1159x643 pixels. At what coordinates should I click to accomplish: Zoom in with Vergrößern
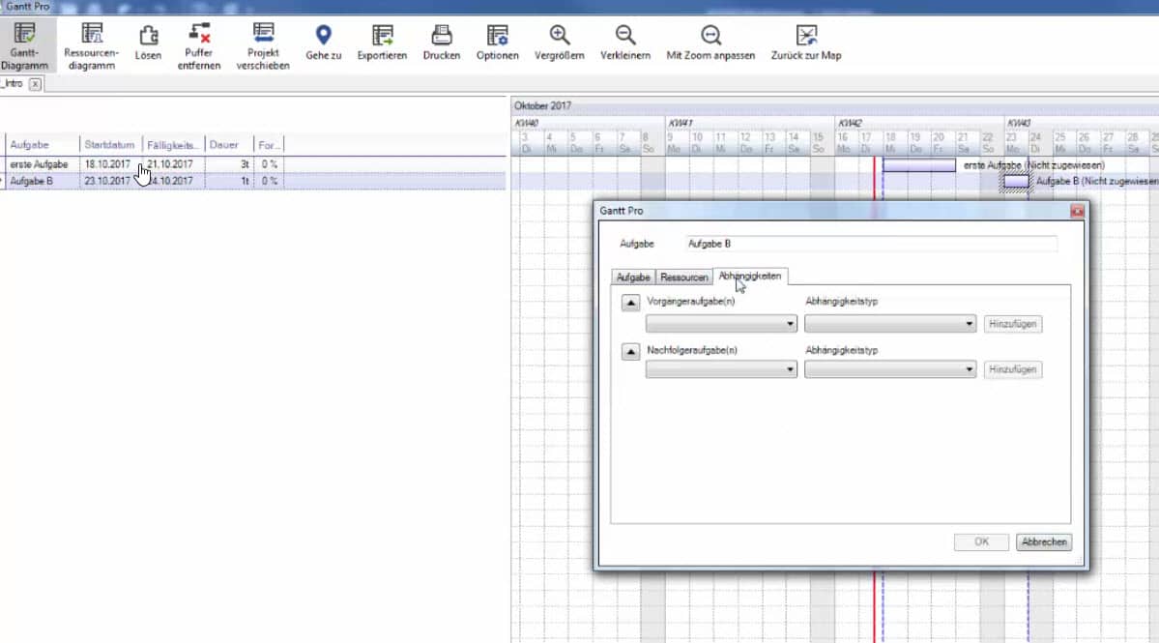(x=560, y=43)
